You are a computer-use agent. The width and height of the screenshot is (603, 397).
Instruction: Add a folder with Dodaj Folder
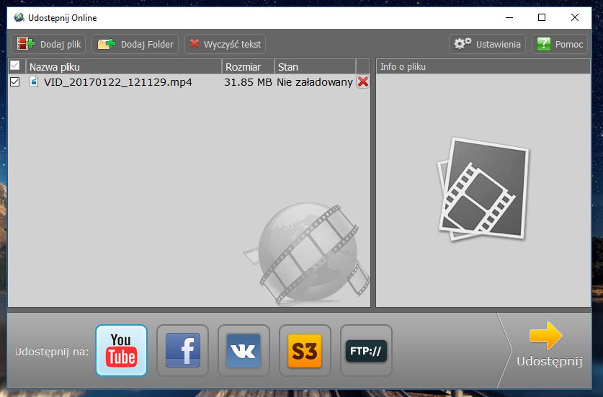tap(135, 44)
